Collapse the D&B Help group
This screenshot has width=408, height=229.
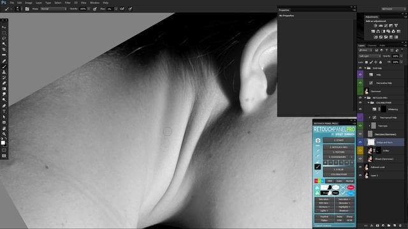coord(365,68)
